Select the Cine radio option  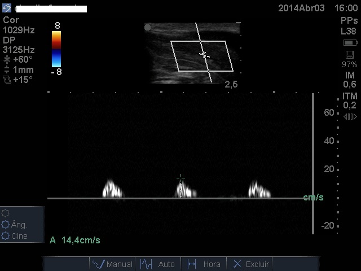coord(6,236)
